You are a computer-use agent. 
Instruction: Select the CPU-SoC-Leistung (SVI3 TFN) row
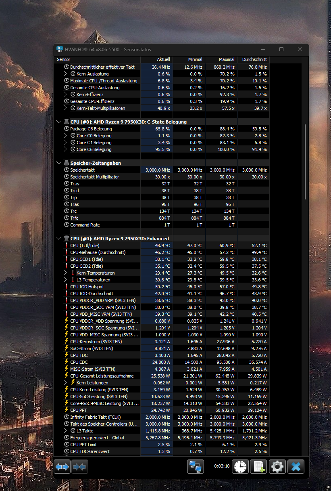(x=162, y=397)
